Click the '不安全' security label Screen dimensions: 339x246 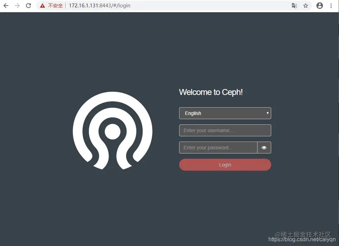[56, 6]
